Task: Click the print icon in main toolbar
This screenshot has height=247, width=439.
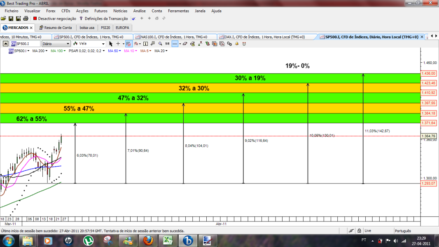Action: coord(26,19)
